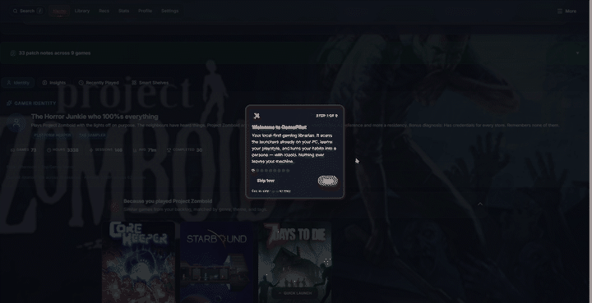Open the Library tab
The width and height of the screenshot is (592, 303).
tap(82, 11)
